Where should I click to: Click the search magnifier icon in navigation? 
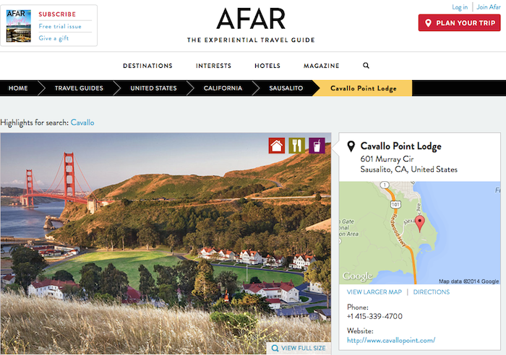366,66
